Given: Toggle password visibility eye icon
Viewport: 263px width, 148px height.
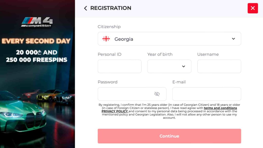Looking at the screenshot, I should [x=157, y=94].
